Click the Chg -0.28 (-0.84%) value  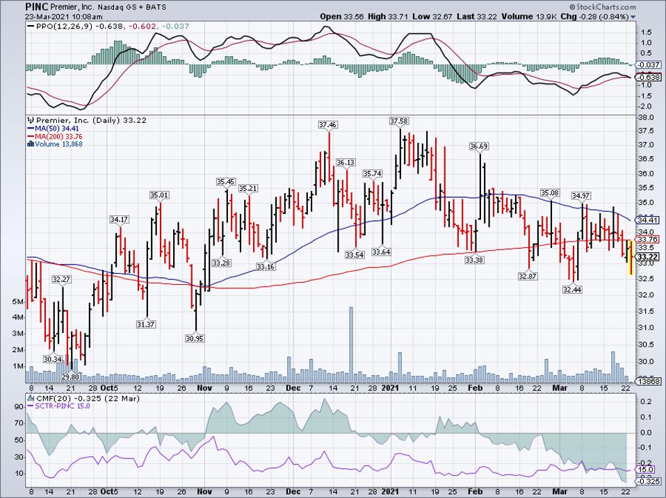(594, 17)
